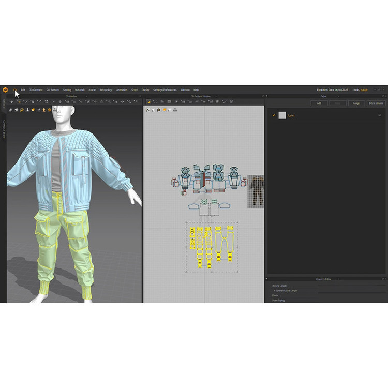
Task: Select the highlighted Select/Move tool in 3D toolbar
Action: (x=19, y=102)
